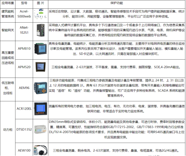The width and height of the screenshot is (186, 156).
Task: Select the 图片 column header
Action: (41, 3)
